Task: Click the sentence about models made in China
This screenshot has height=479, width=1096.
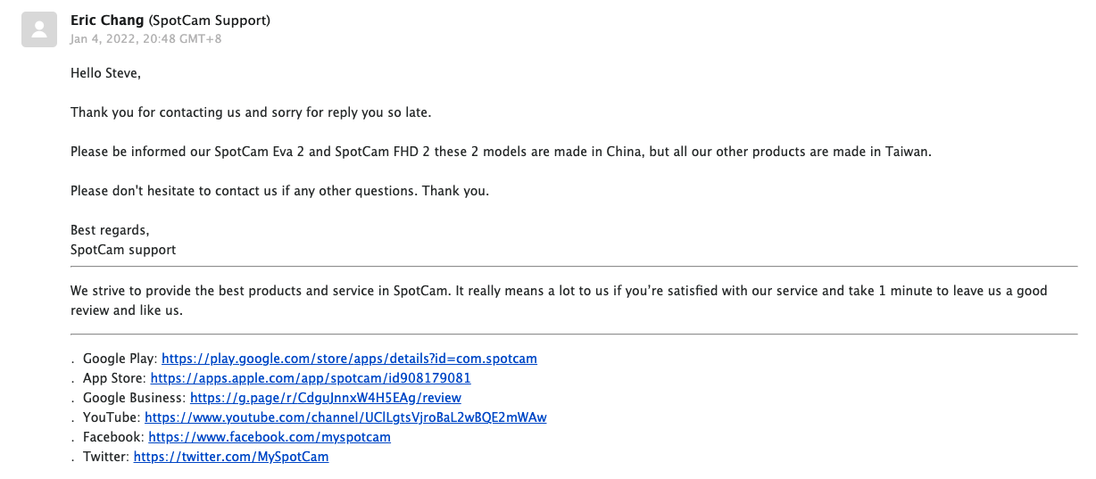Action: point(501,152)
